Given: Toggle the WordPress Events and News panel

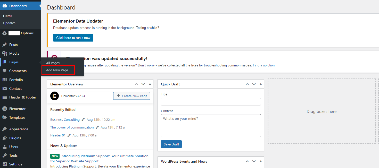Looking at the screenshot, I should (x=261, y=161).
